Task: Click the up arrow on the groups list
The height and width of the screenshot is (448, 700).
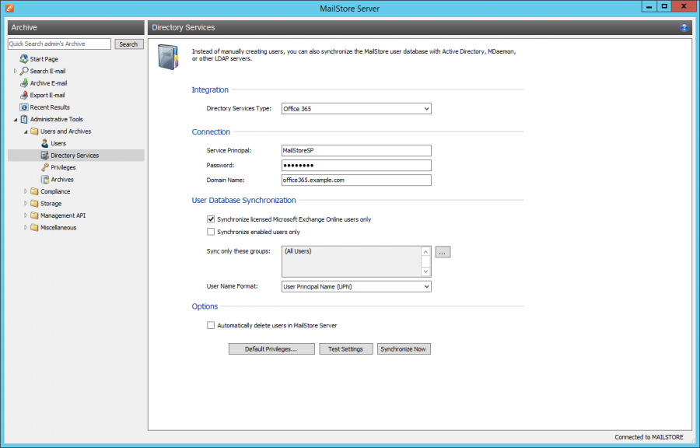Action: [425, 250]
